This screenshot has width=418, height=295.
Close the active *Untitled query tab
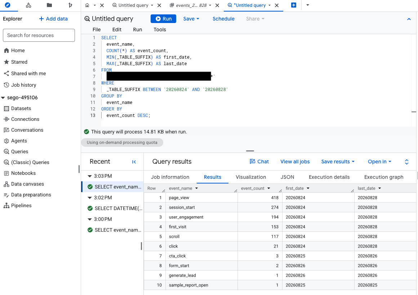277,5
